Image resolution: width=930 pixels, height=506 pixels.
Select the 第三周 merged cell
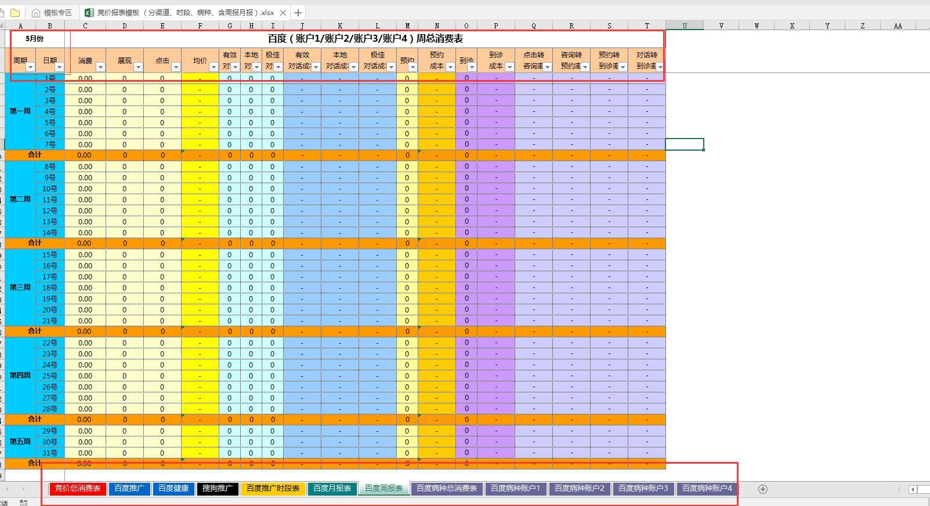tap(20, 287)
